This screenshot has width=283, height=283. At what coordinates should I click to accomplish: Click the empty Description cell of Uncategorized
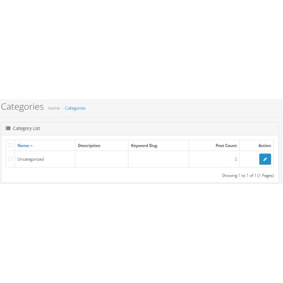102,159
